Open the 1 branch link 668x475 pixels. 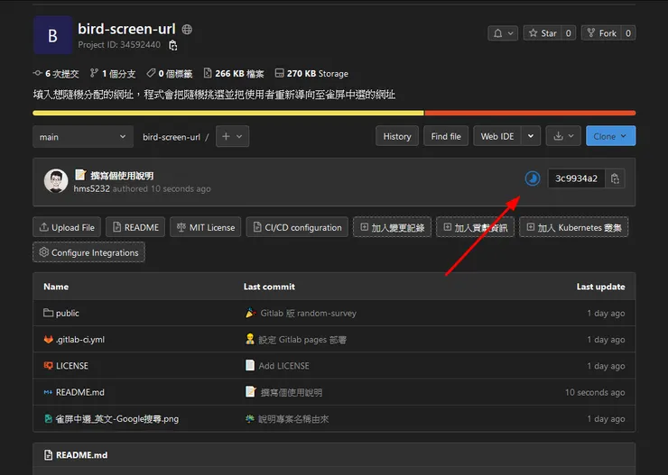pyautogui.click(x=113, y=74)
